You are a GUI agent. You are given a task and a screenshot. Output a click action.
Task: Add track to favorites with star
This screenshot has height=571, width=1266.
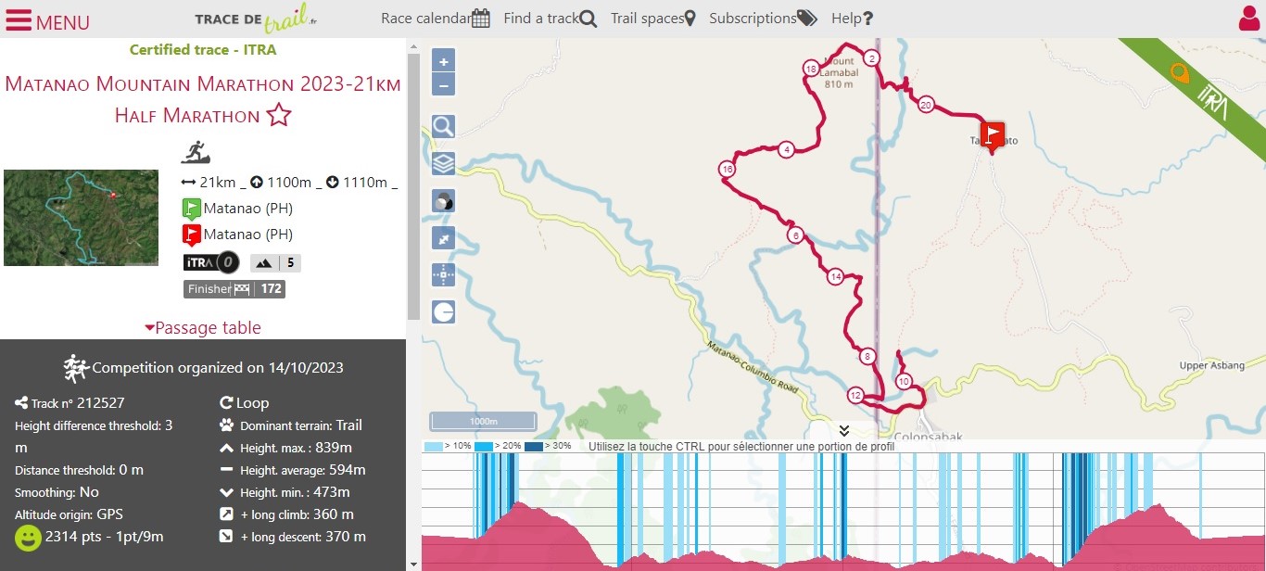(279, 116)
